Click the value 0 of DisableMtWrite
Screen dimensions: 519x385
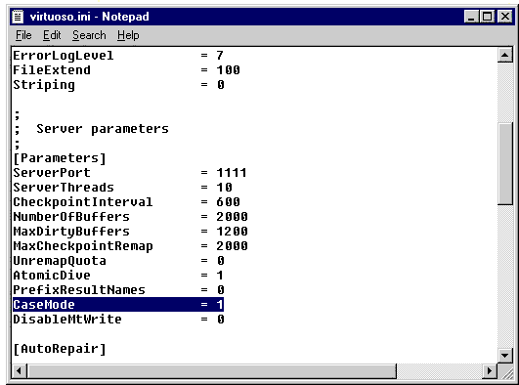(221, 320)
